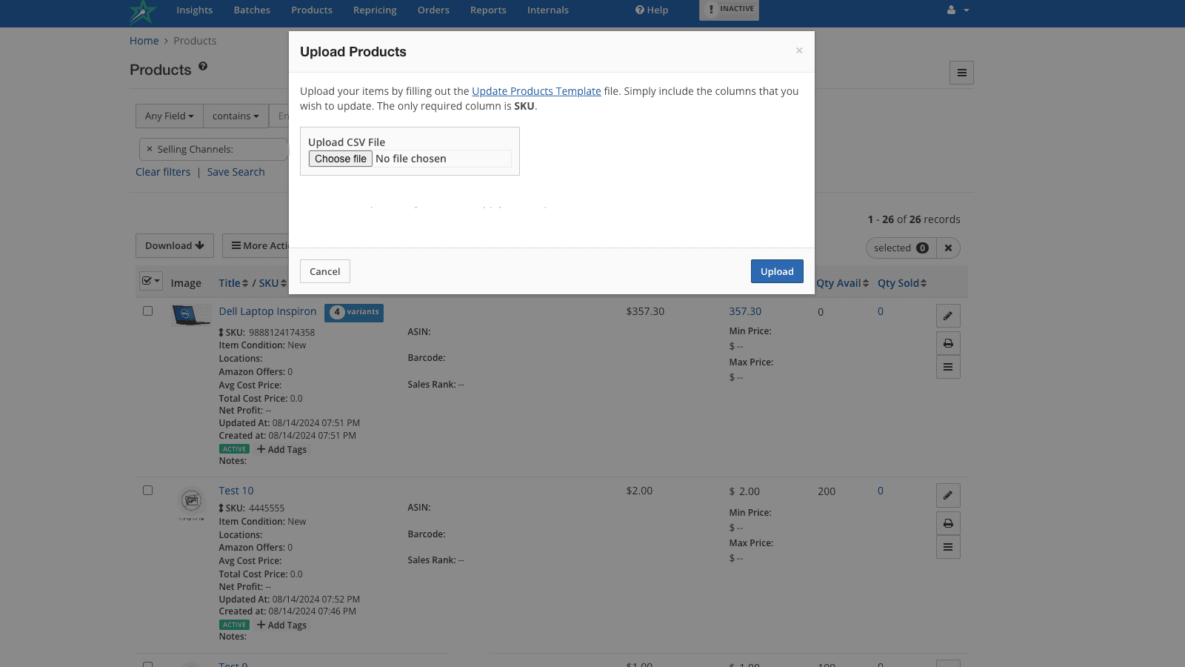The image size is (1185, 667).
Task: Clear selection with the X next to selected
Action: click(948, 248)
